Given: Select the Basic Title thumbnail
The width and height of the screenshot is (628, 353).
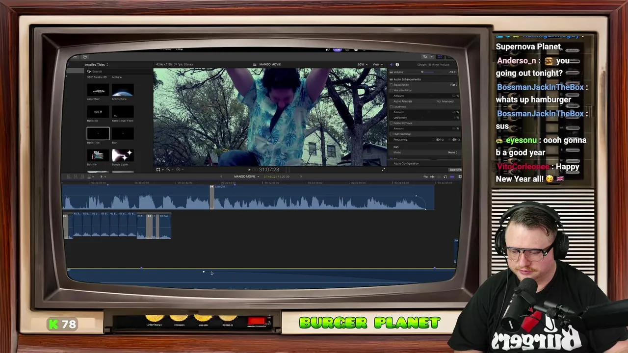Looking at the screenshot, I should [x=98, y=133].
